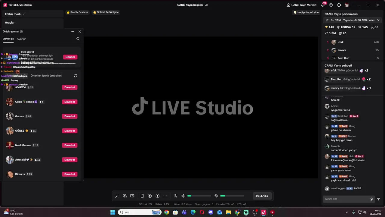Click the 0.3M likes stat
385x217 pixels.
coord(330,33)
